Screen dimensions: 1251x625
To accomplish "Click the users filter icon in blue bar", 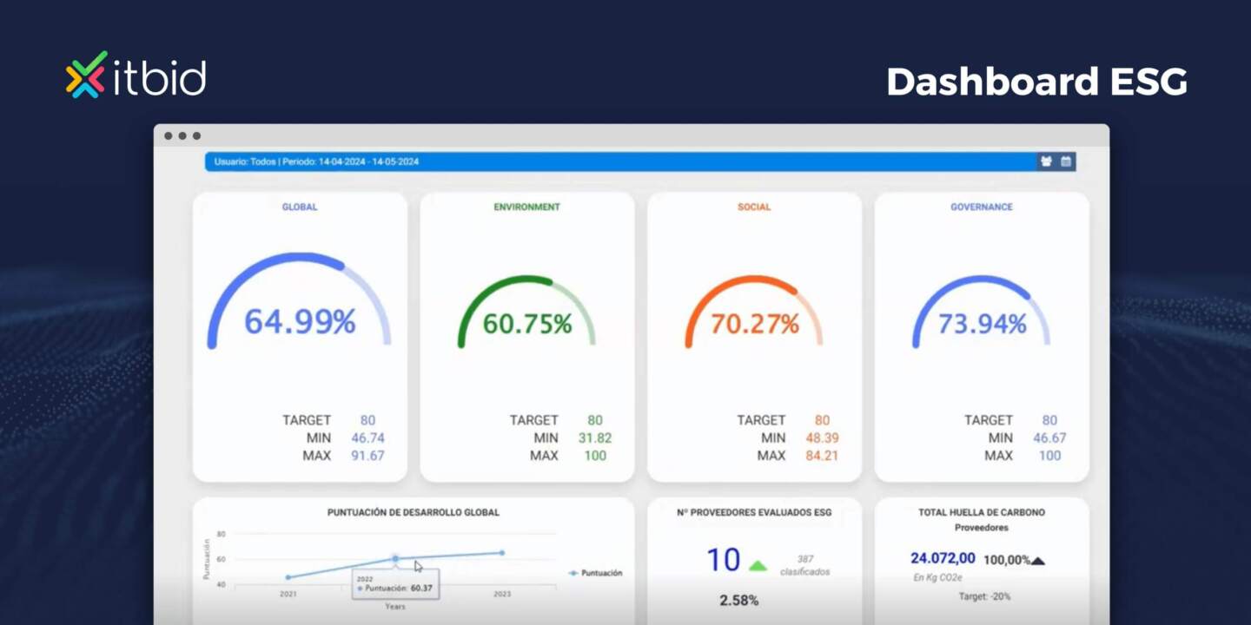I will (1046, 161).
